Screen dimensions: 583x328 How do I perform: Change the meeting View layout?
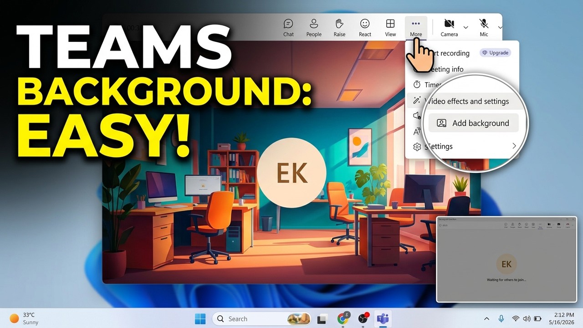(390, 27)
